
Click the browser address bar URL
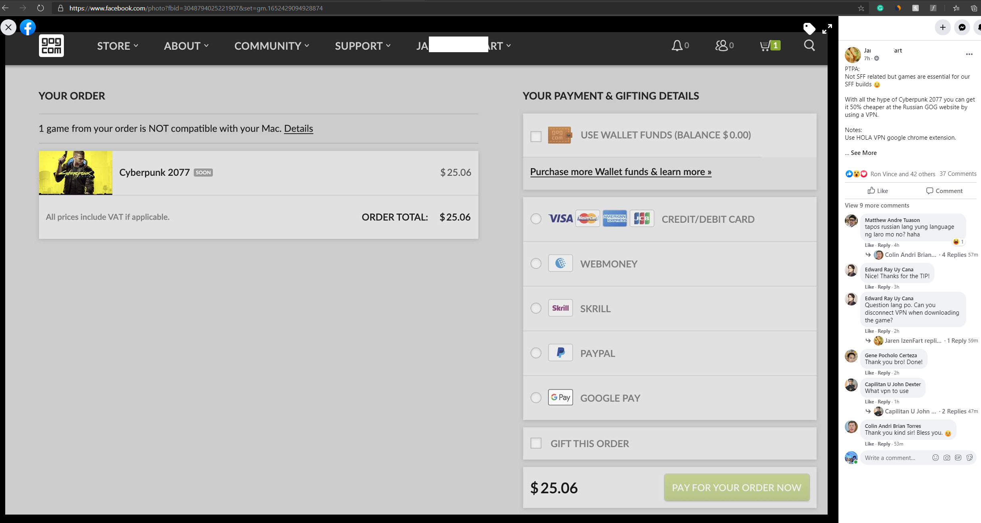[x=196, y=8]
